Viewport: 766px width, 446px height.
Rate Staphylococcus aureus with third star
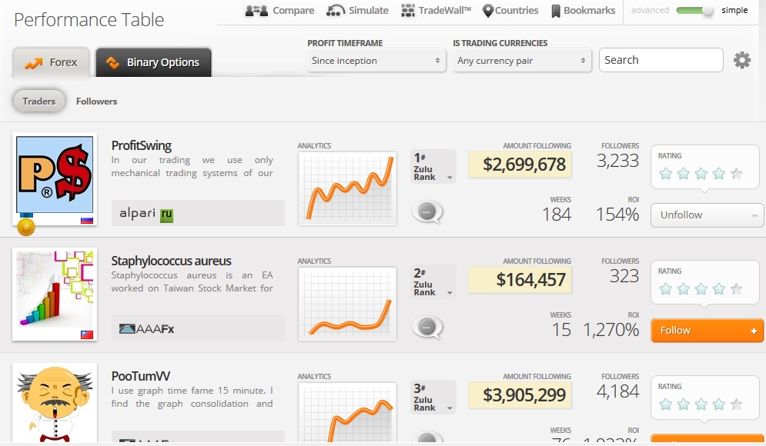coord(701,289)
